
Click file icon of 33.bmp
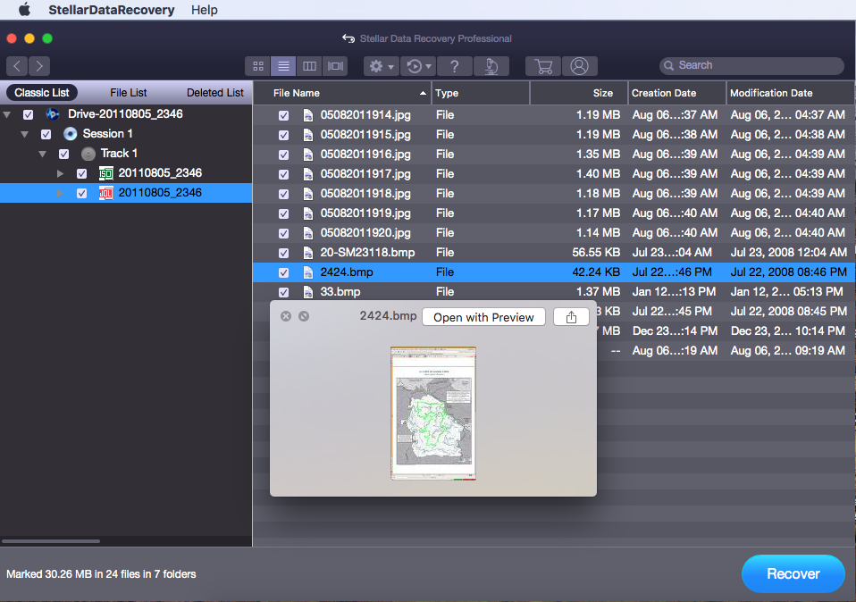pyautogui.click(x=308, y=292)
